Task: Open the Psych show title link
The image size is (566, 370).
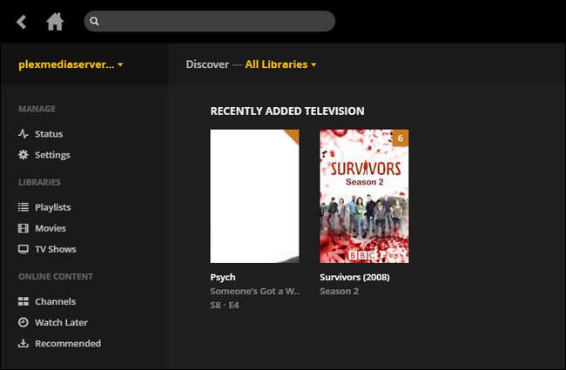Action: click(x=223, y=277)
